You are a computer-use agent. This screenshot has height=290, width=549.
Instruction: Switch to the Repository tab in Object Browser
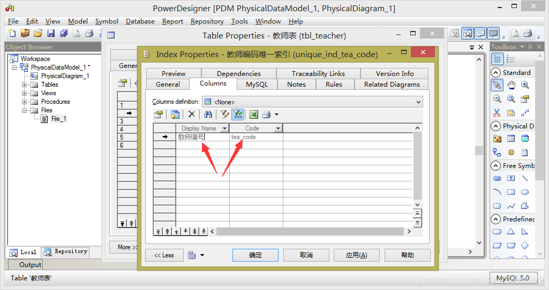click(x=66, y=251)
